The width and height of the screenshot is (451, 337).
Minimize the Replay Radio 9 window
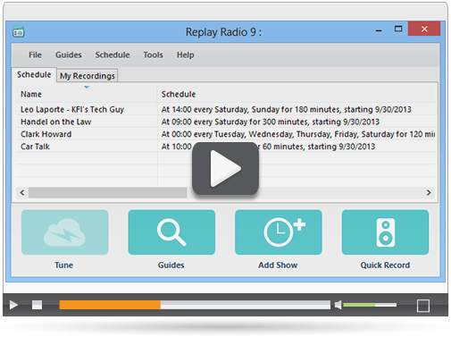point(379,30)
